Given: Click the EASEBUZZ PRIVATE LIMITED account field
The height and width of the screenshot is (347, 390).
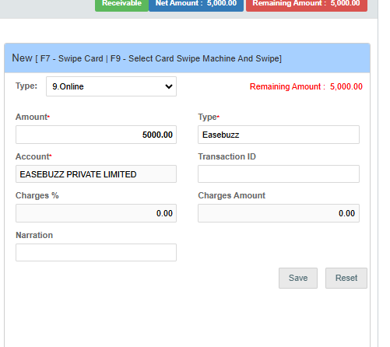Looking at the screenshot, I should point(96,174).
